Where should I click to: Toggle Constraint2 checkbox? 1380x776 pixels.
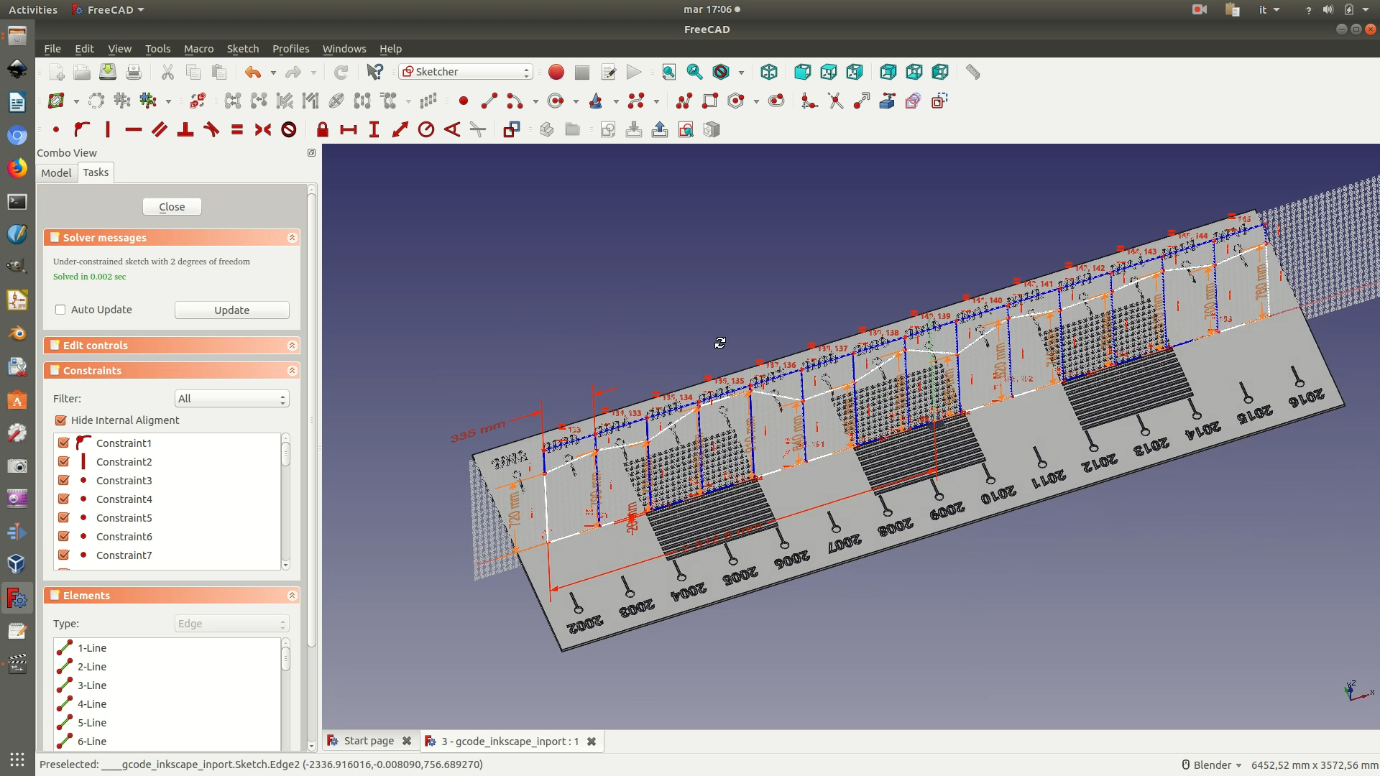(64, 462)
